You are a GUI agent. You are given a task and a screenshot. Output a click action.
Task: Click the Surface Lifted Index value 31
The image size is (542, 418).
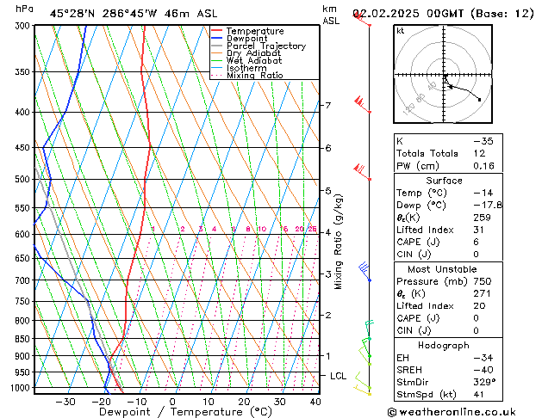(x=478, y=230)
